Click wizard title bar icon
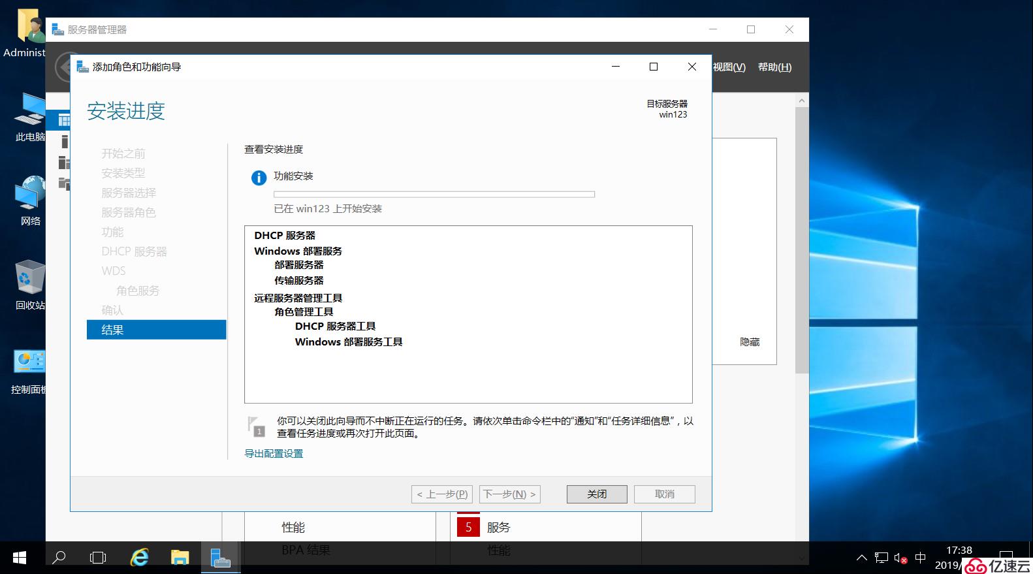 pyautogui.click(x=82, y=67)
